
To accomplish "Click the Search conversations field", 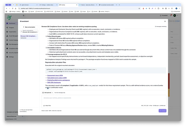I will (x=29, y=31).
